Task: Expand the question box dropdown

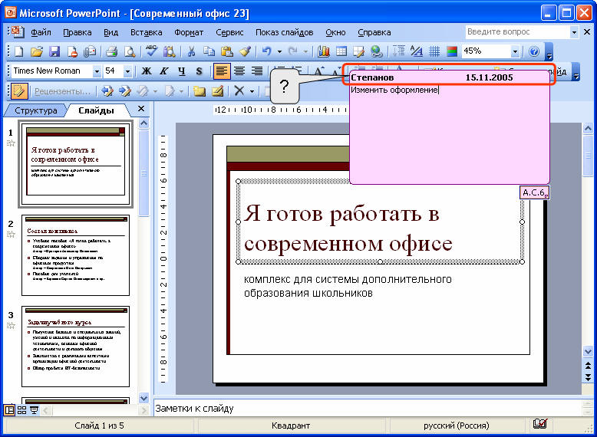Action: [x=574, y=32]
